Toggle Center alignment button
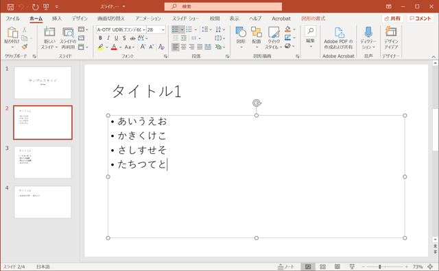The height and width of the screenshot is (271, 439). (184, 47)
